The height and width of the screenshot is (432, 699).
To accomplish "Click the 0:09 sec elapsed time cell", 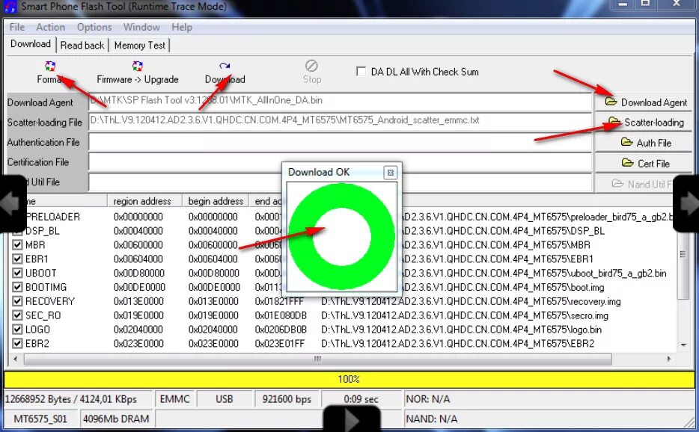I will pos(361,399).
